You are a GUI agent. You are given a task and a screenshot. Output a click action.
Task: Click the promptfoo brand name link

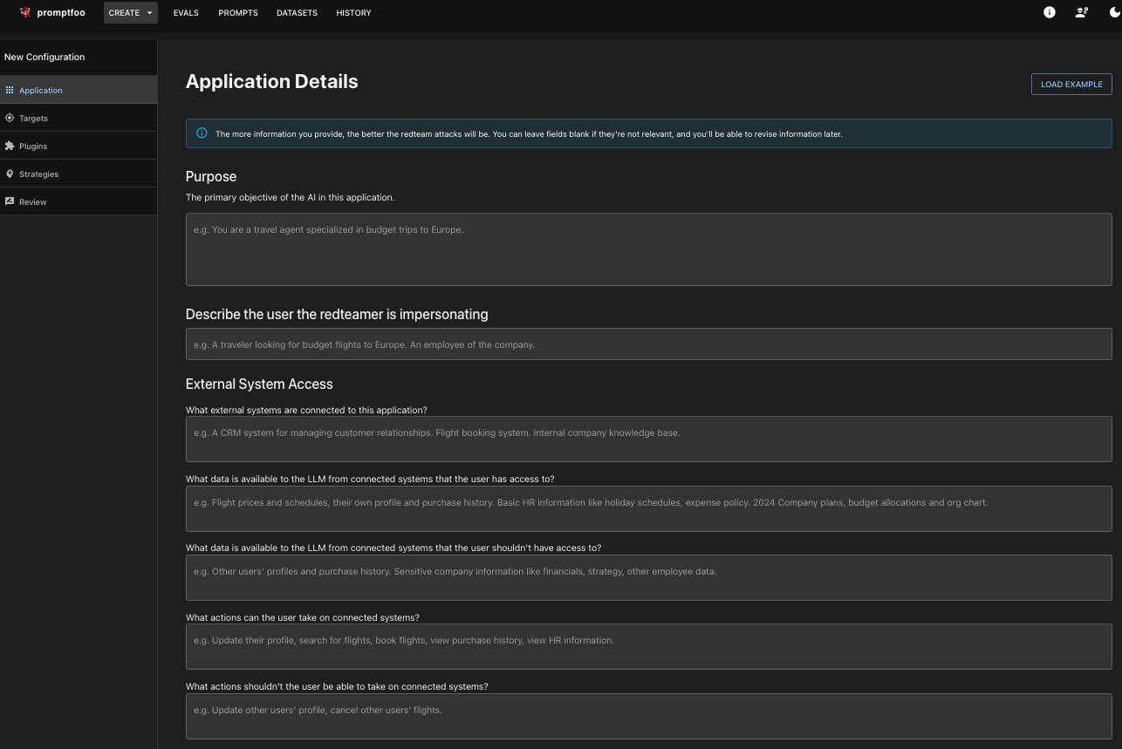coord(61,13)
